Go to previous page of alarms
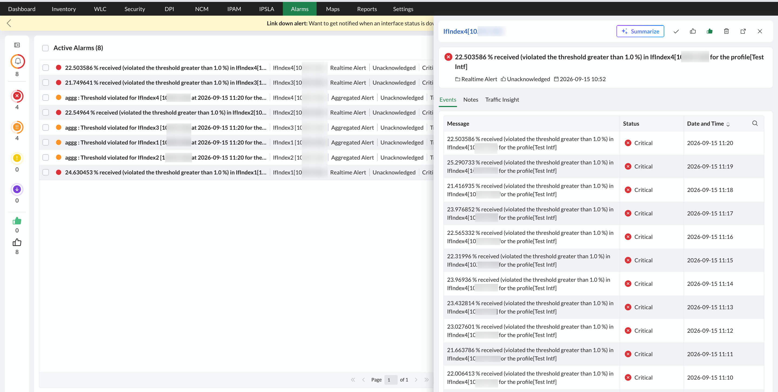 [x=364, y=380]
